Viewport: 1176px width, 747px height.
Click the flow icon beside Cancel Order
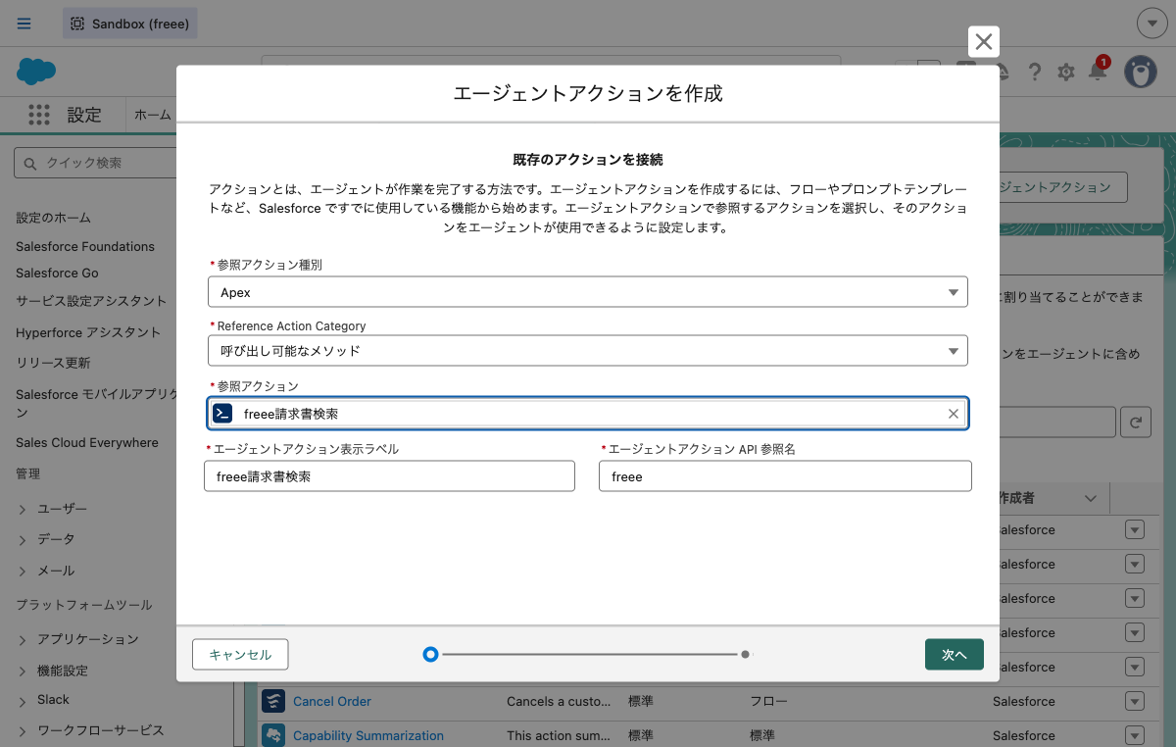coord(273,701)
